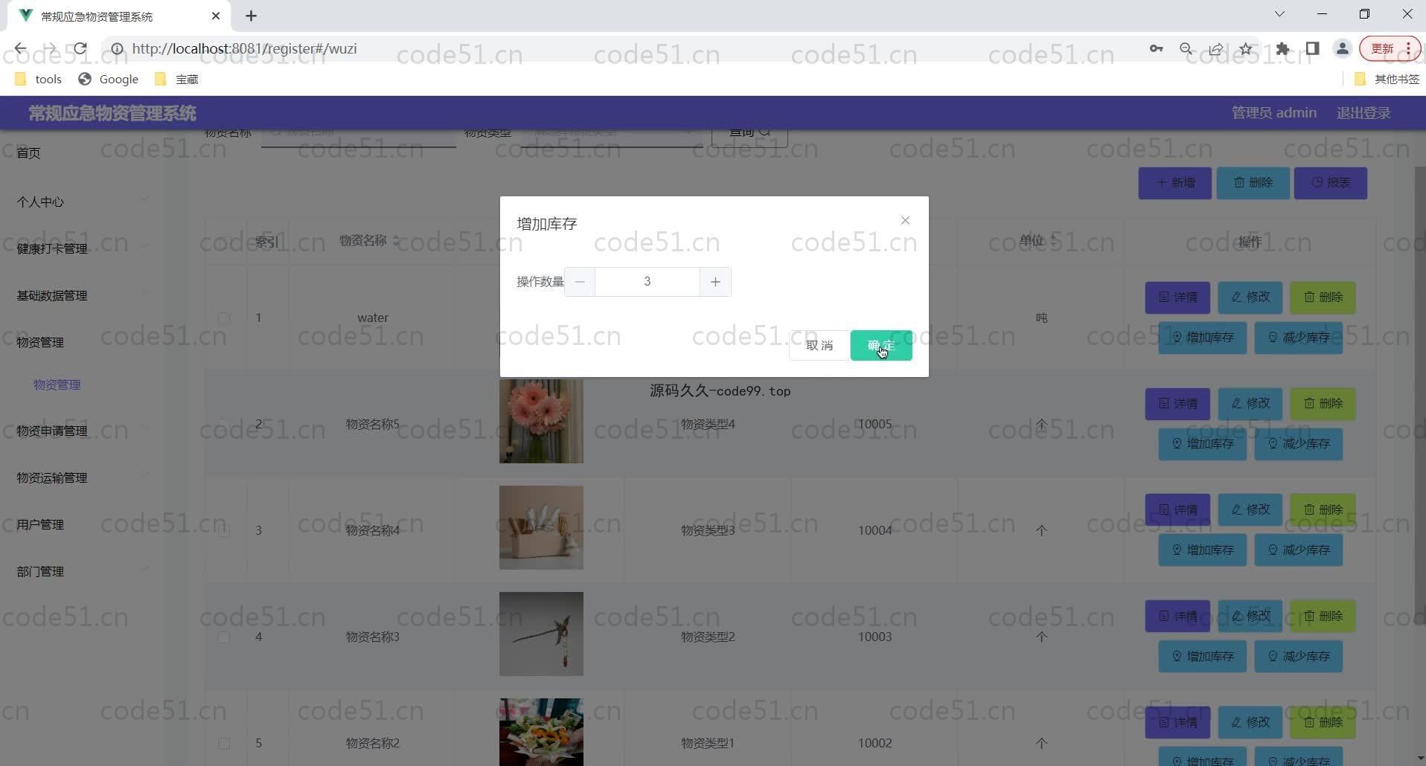Click the 报表 report button

1330,183
